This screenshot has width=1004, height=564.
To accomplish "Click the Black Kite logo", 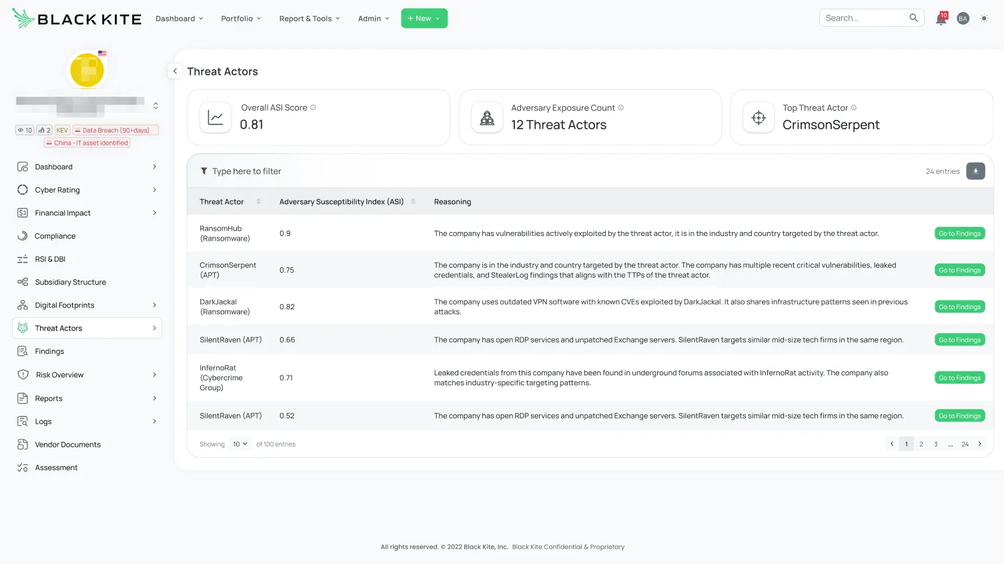I will pos(75,18).
